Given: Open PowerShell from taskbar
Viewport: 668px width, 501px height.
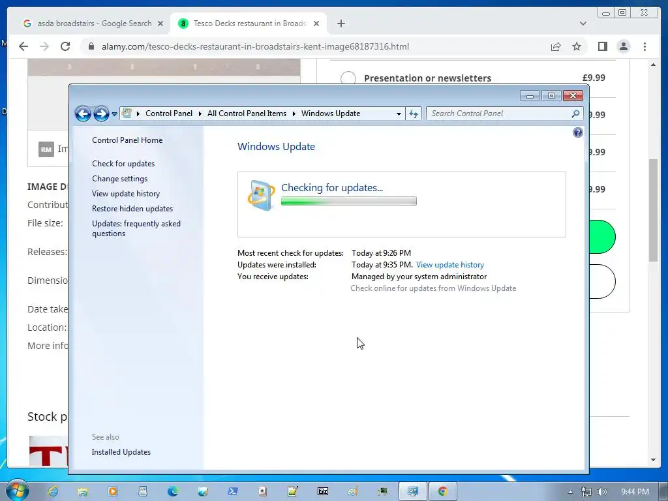Looking at the screenshot, I should [x=233, y=492].
